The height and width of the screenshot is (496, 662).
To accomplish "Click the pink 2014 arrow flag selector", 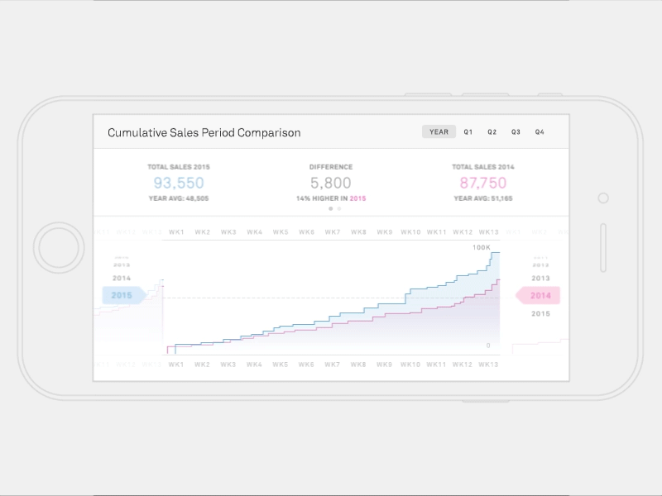I will tap(540, 294).
